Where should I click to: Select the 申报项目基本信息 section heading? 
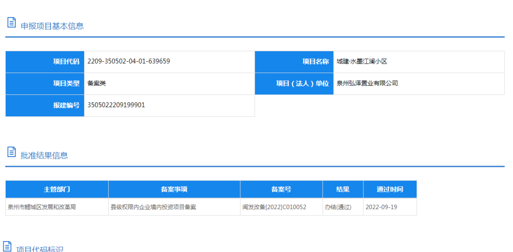(52, 26)
